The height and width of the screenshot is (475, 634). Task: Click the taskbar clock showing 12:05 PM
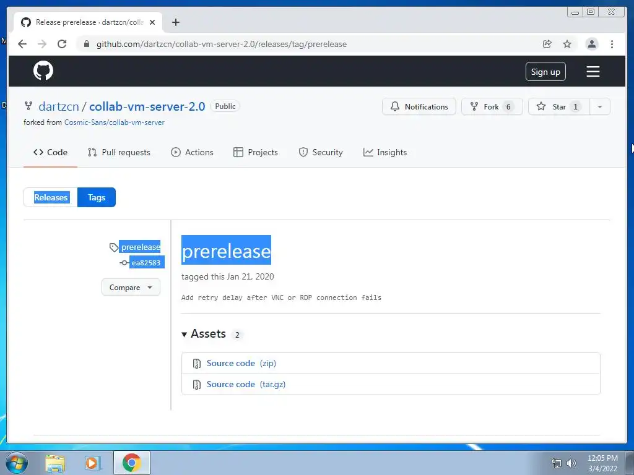(602, 463)
